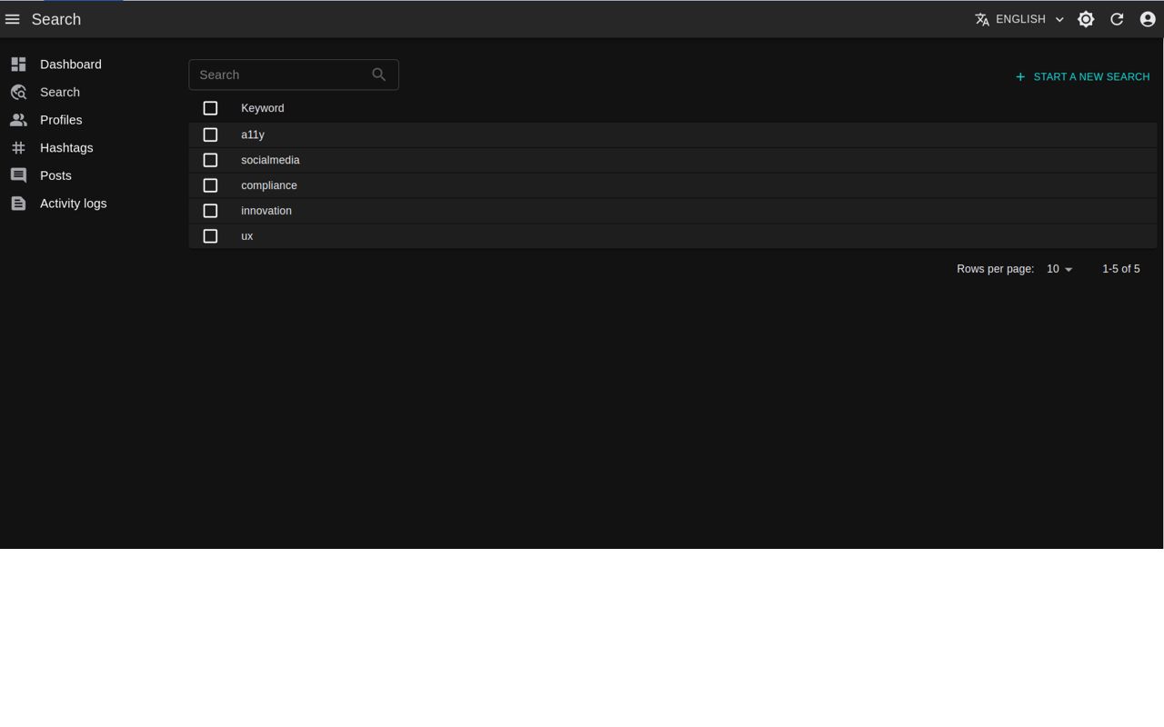Click into the Search input field
The height and width of the screenshot is (727, 1164).
pos(282,74)
